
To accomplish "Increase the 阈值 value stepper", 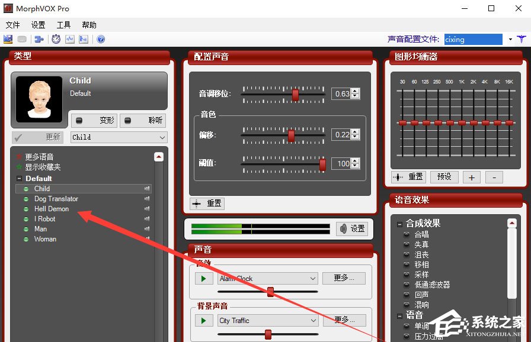I will pos(354,161).
